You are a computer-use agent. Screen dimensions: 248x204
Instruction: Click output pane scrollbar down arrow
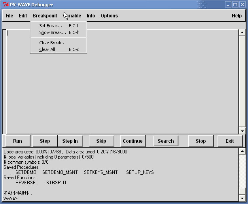click(242, 198)
